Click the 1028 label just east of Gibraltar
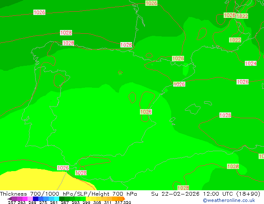The height and width of the screenshot is (204, 264). click(81, 173)
